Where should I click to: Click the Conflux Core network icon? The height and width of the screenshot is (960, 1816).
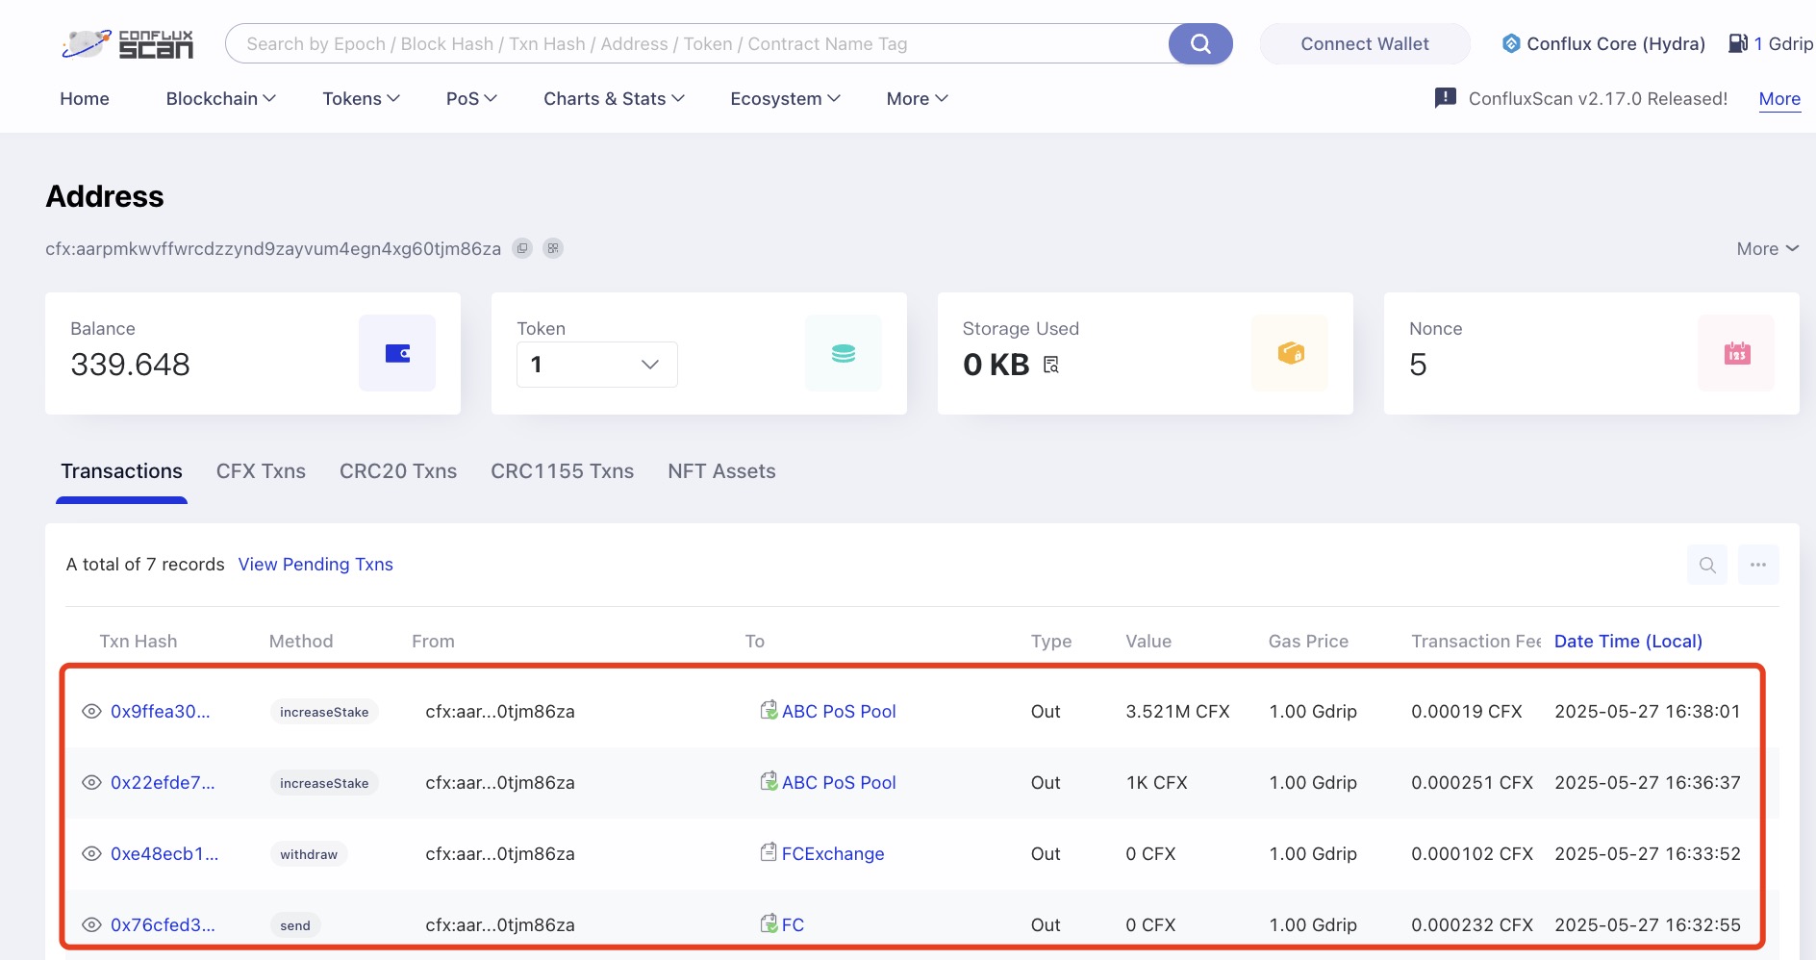(1511, 43)
